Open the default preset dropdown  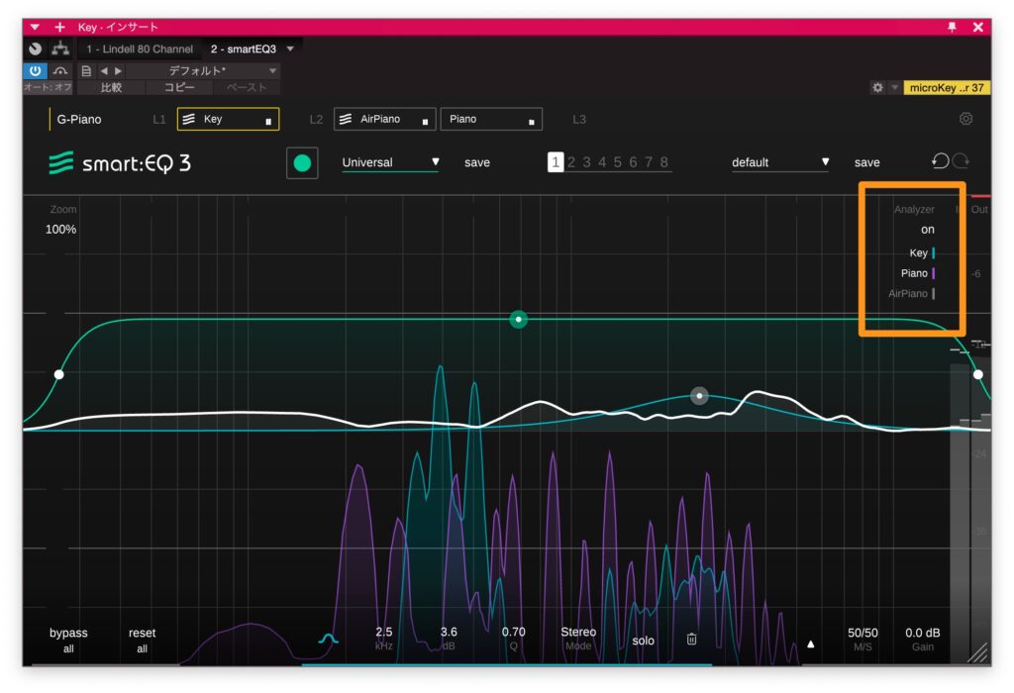pyautogui.click(x=779, y=162)
